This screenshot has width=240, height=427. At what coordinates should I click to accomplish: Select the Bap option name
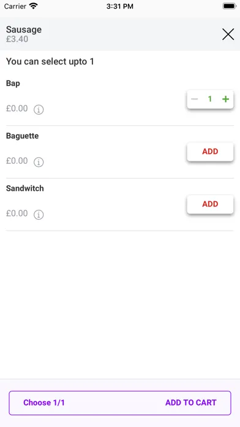coord(13,83)
